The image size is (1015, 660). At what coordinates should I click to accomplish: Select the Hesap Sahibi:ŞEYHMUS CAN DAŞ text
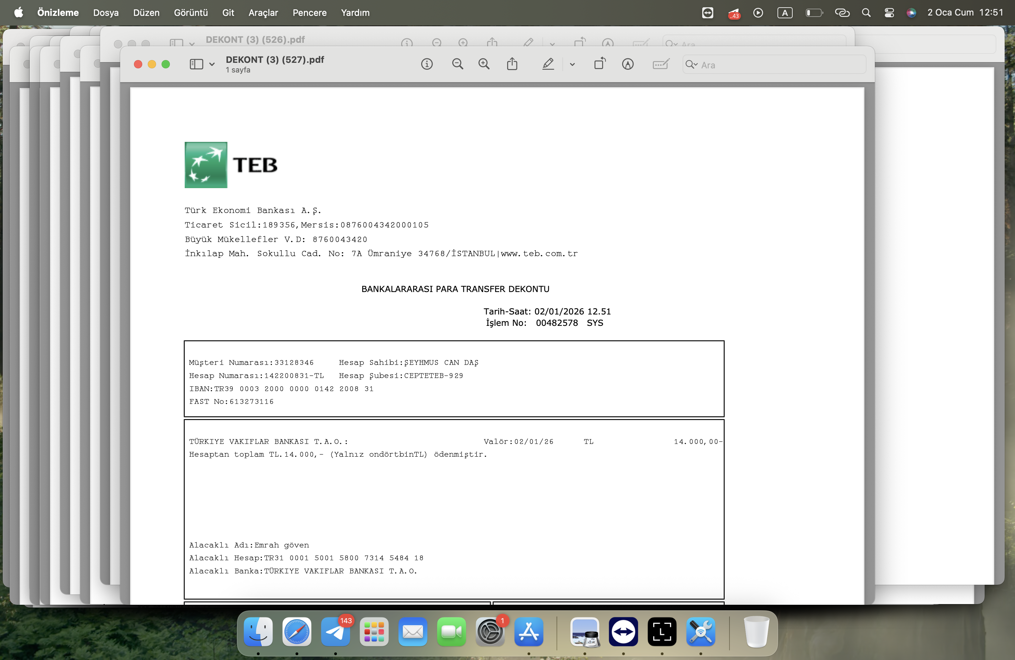[x=408, y=362]
